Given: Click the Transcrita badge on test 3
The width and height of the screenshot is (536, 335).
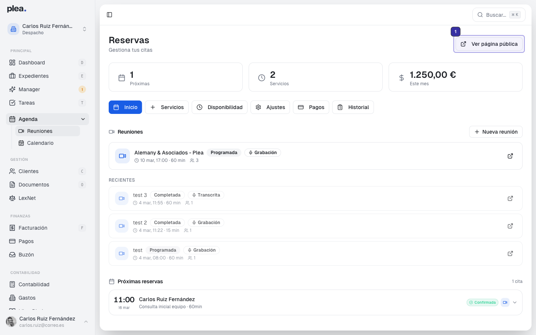Looking at the screenshot, I should pos(206,195).
